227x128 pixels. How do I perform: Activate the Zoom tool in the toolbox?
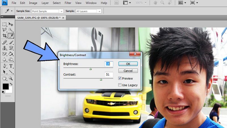pos(11,78)
